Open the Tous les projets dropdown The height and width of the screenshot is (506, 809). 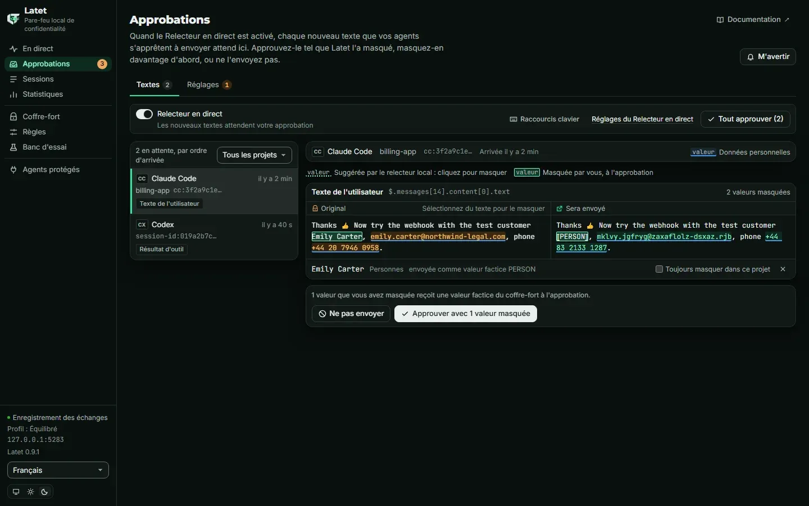coord(254,155)
